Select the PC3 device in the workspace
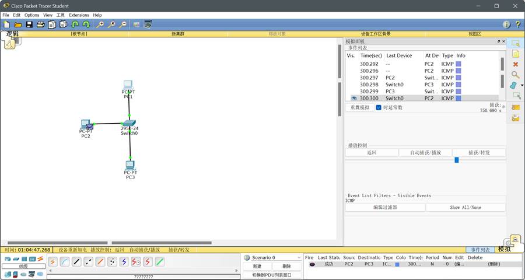This screenshot has width=525, height=280. tap(130, 165)
